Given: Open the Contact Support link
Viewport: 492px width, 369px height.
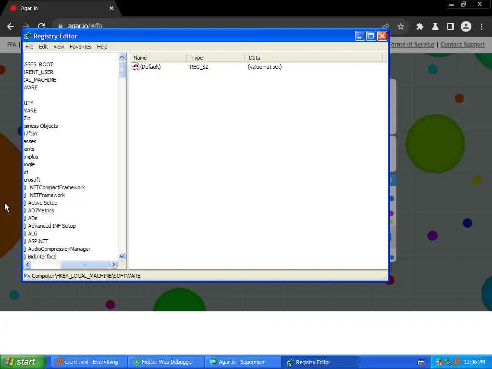Looking at the screenshot, I should [x=463, y=45].
